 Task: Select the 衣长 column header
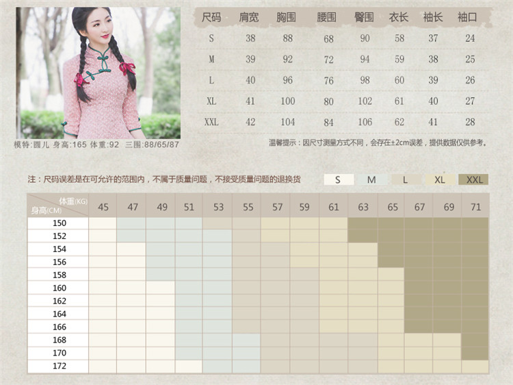coord(399,18)
